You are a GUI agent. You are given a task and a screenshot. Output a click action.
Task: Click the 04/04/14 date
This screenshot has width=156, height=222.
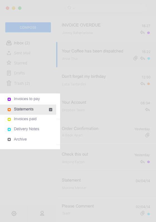[143, 181]
